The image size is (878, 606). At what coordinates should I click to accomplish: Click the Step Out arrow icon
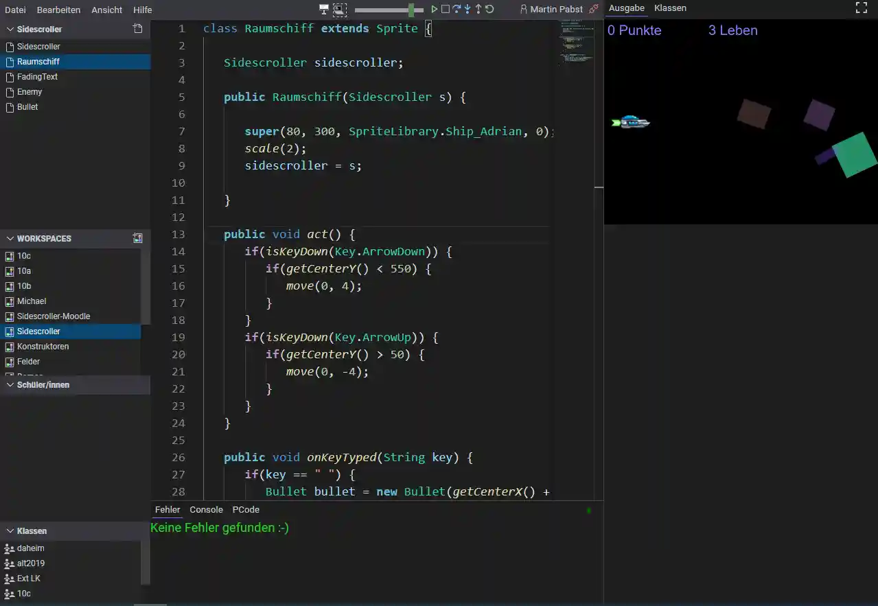click(478, 10)
